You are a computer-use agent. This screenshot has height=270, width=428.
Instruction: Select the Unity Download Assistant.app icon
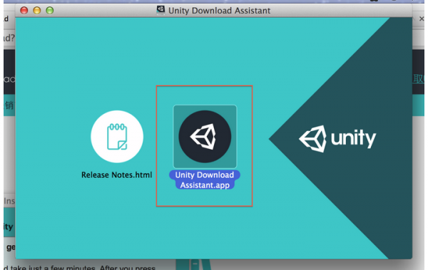(x=205, y=137)
